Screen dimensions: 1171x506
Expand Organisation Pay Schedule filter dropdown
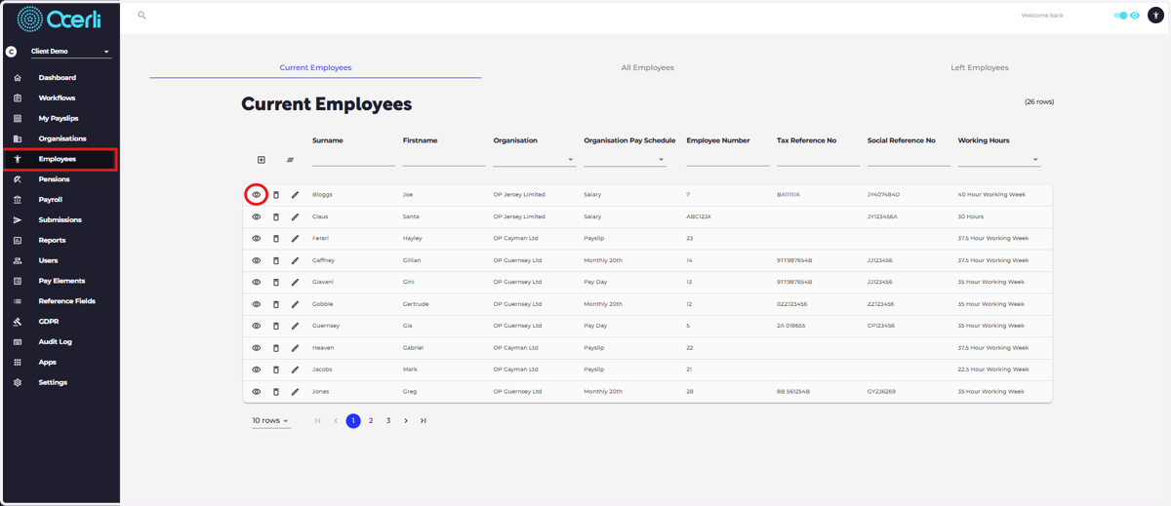click(x=625, y=160)
